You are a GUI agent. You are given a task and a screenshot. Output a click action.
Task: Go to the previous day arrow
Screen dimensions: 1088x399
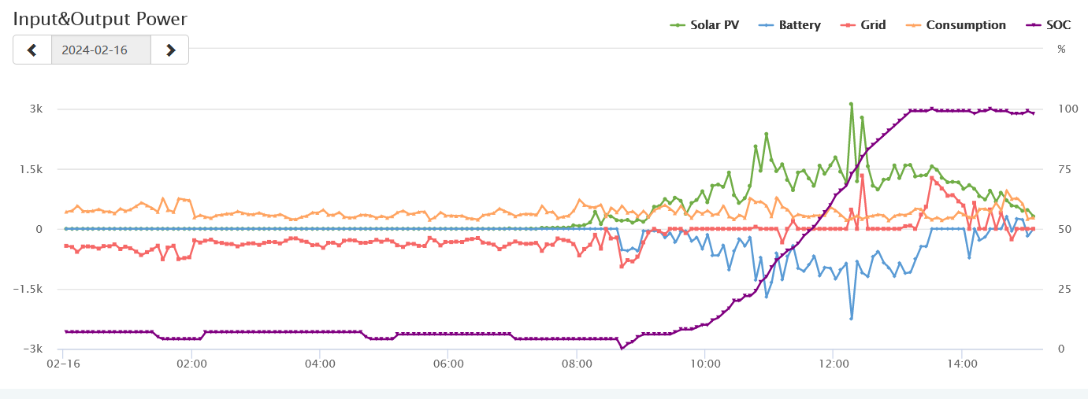tap(32, 50)
